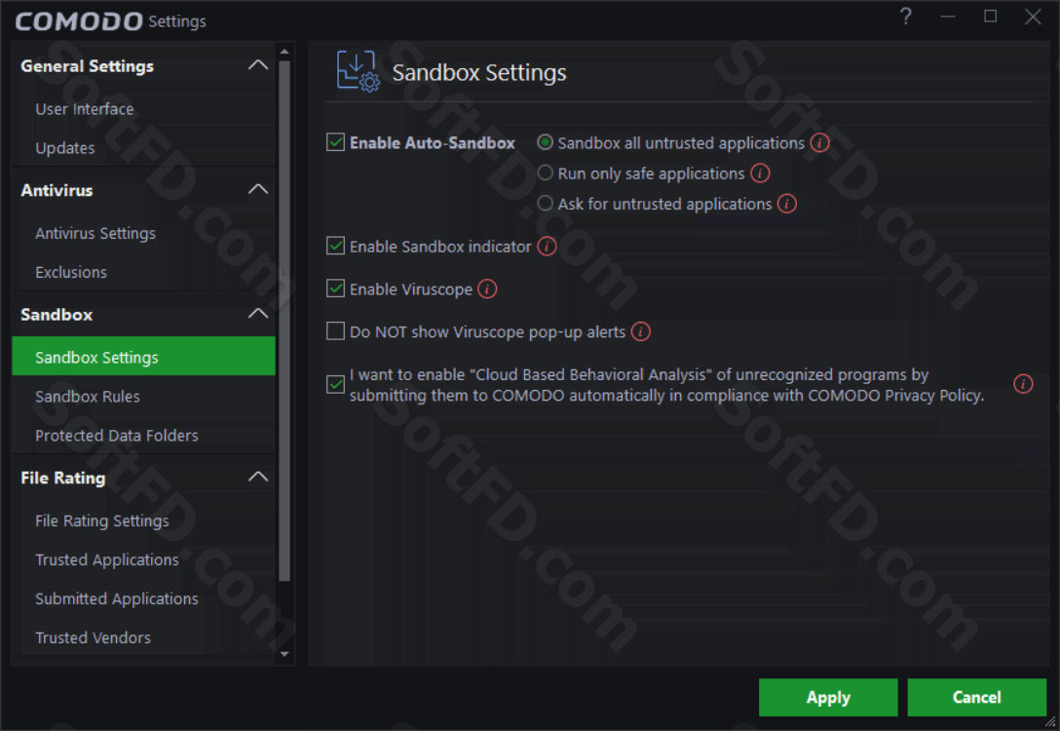Viewport: 1060px width, 731px height.
Task: Close the COMODO Settings window
Action: coord(1033,17)
